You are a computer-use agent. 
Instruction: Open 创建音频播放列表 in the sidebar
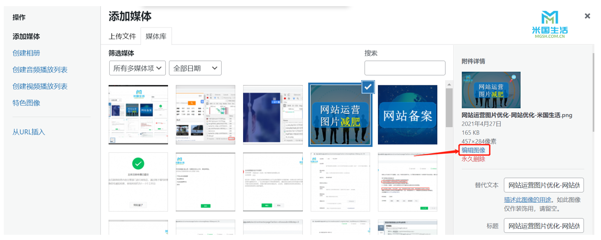click(40, 70)
